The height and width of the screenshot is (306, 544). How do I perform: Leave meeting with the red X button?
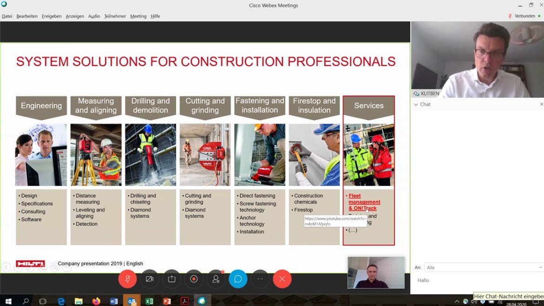coord(282,279)
